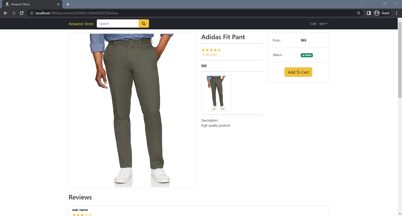Restore down the browser window
Viewport: 402px width, 216px height.
pyautogui.click(x=385, y=4)
